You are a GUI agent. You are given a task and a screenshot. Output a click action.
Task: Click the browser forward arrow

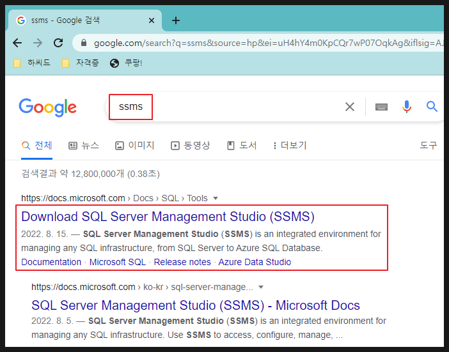coord(38,43)
